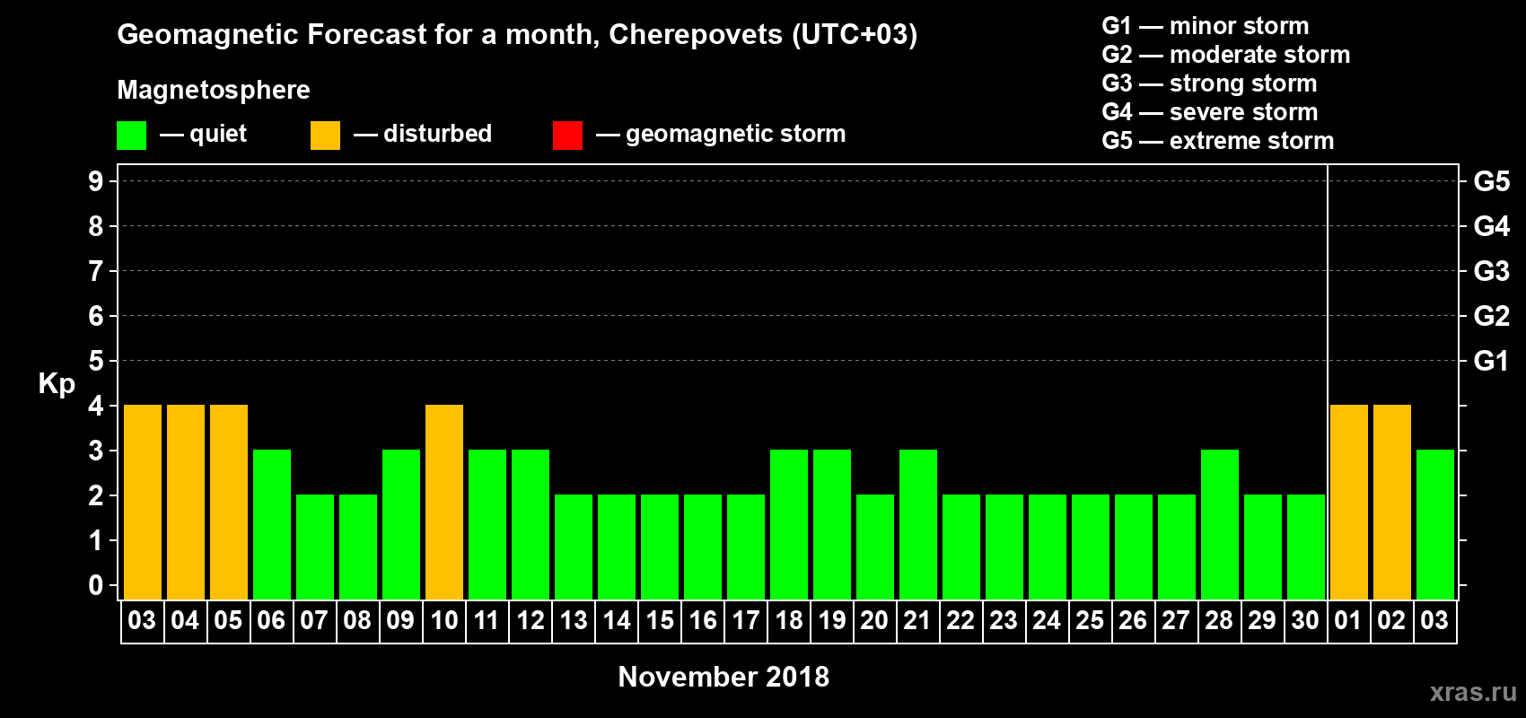Click the date label 22
Screen dimensions: 1526x718
click(x=960, y=620)
